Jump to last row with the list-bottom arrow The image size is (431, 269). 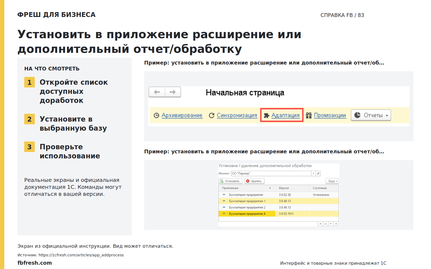(336, 224)
